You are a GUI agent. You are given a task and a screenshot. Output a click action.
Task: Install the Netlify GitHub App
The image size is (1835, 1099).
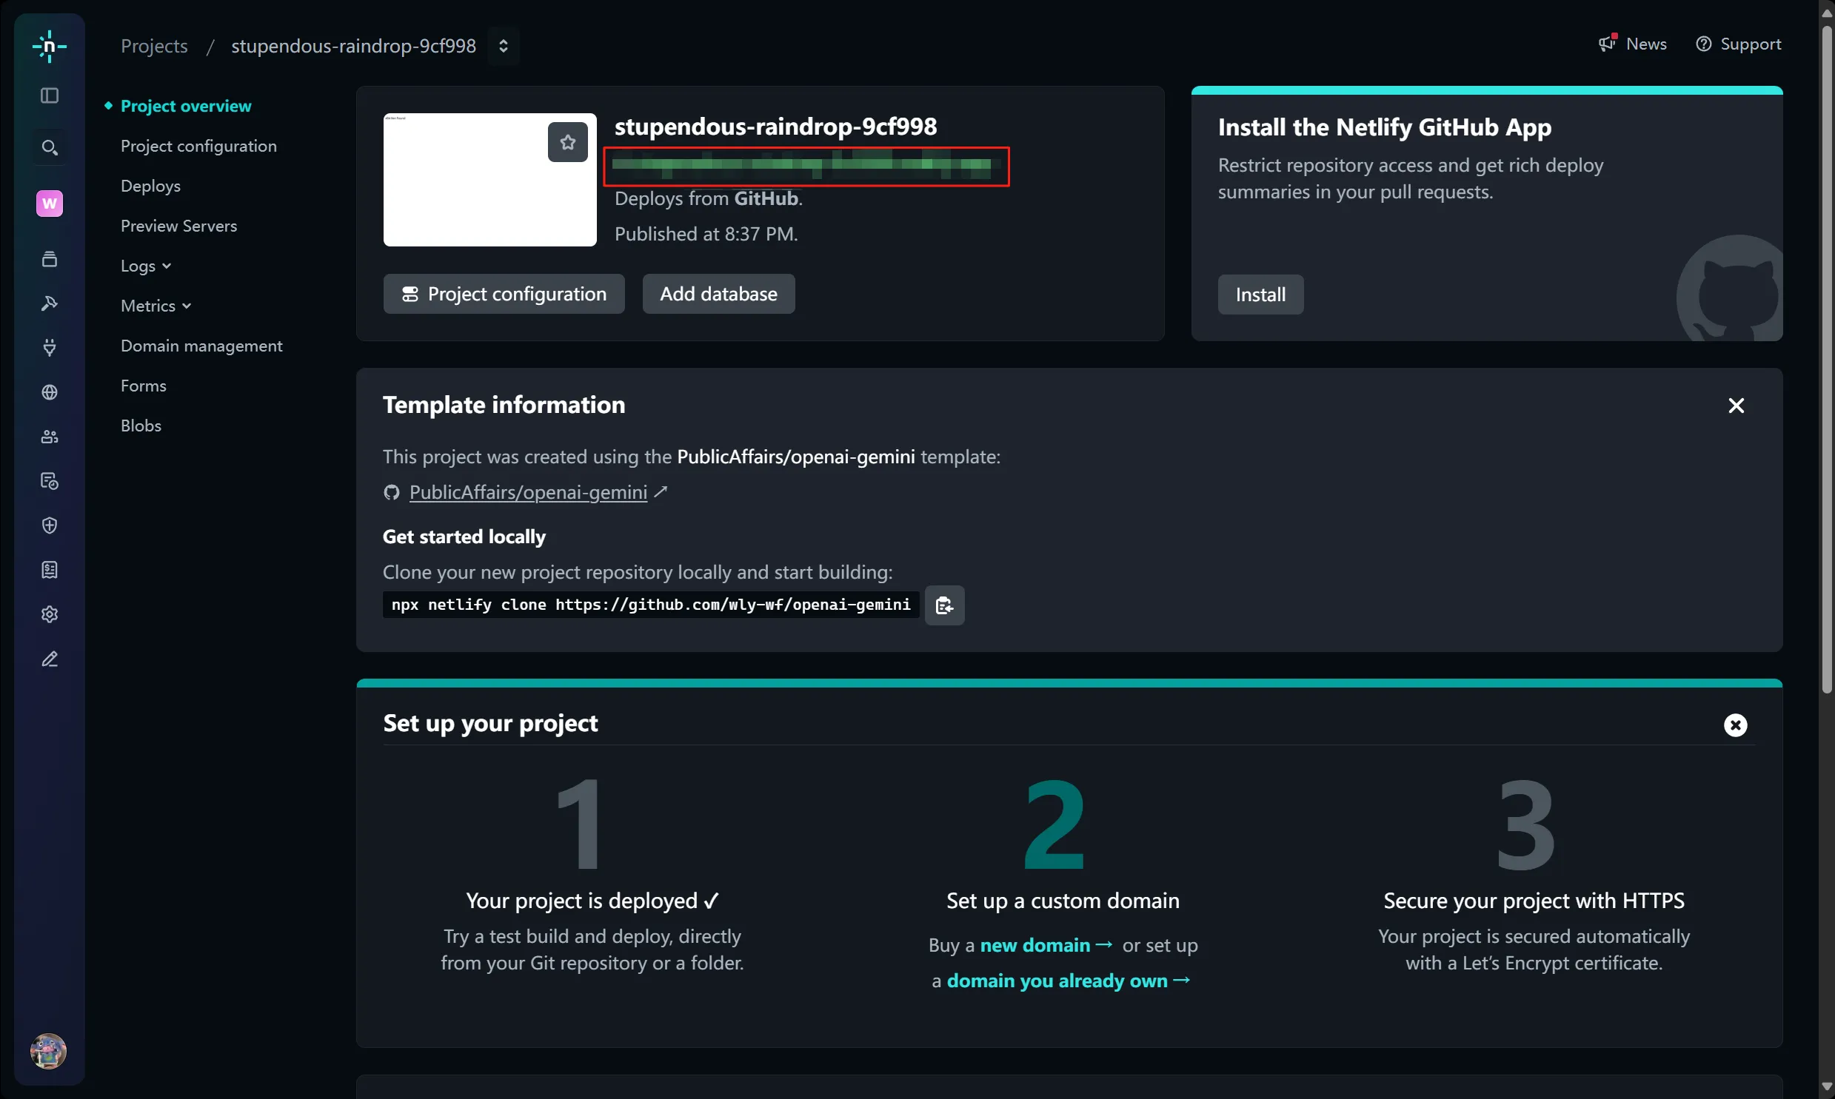pos(1260,295)
